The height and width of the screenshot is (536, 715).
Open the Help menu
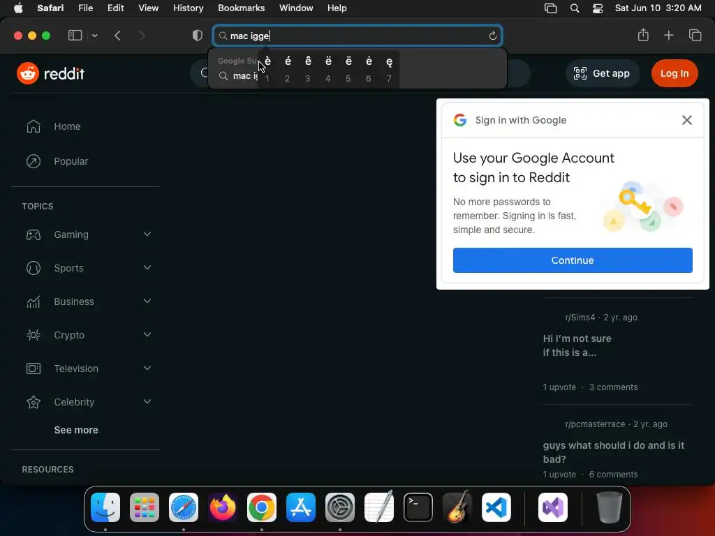coord(337,8)
